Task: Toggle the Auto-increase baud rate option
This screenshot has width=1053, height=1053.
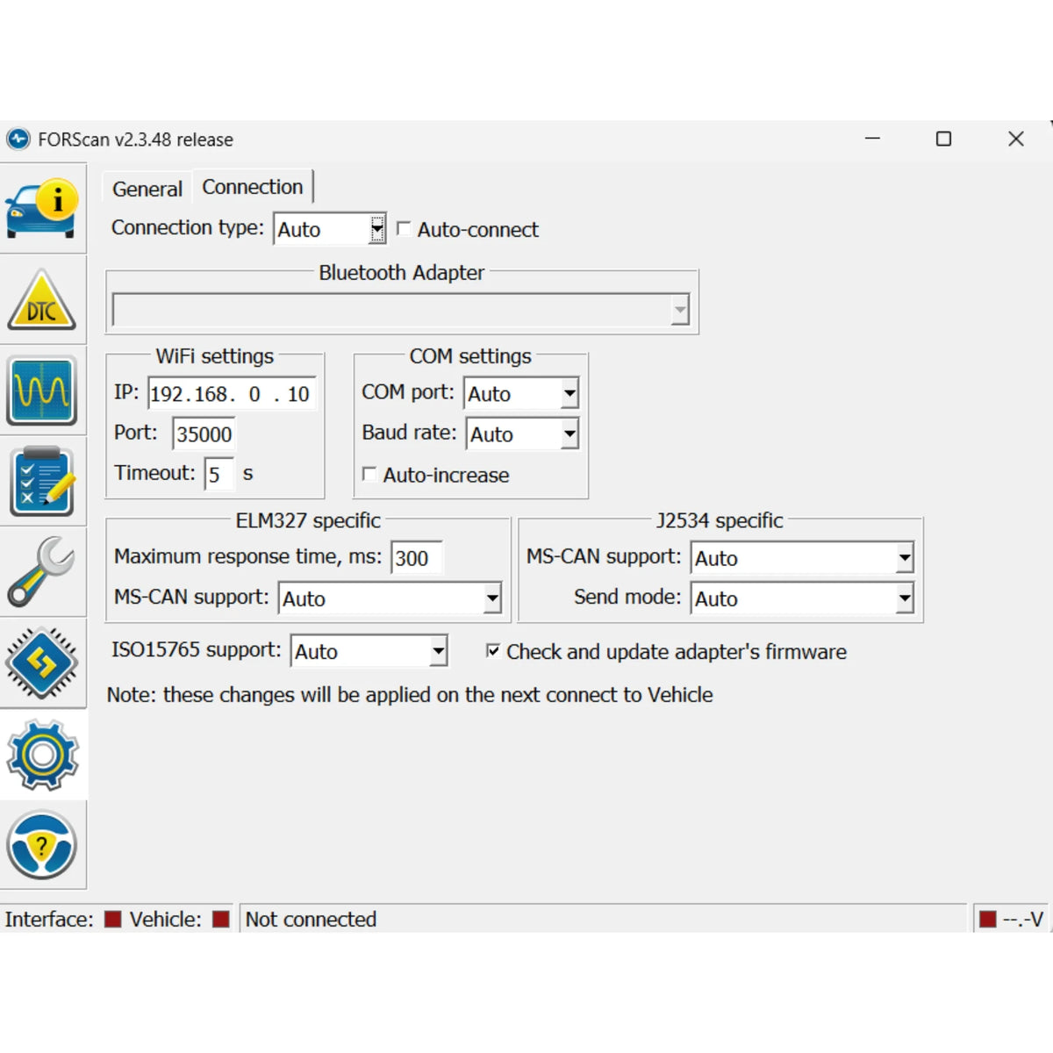Action: pyautogui.click(x=370, y=475)
